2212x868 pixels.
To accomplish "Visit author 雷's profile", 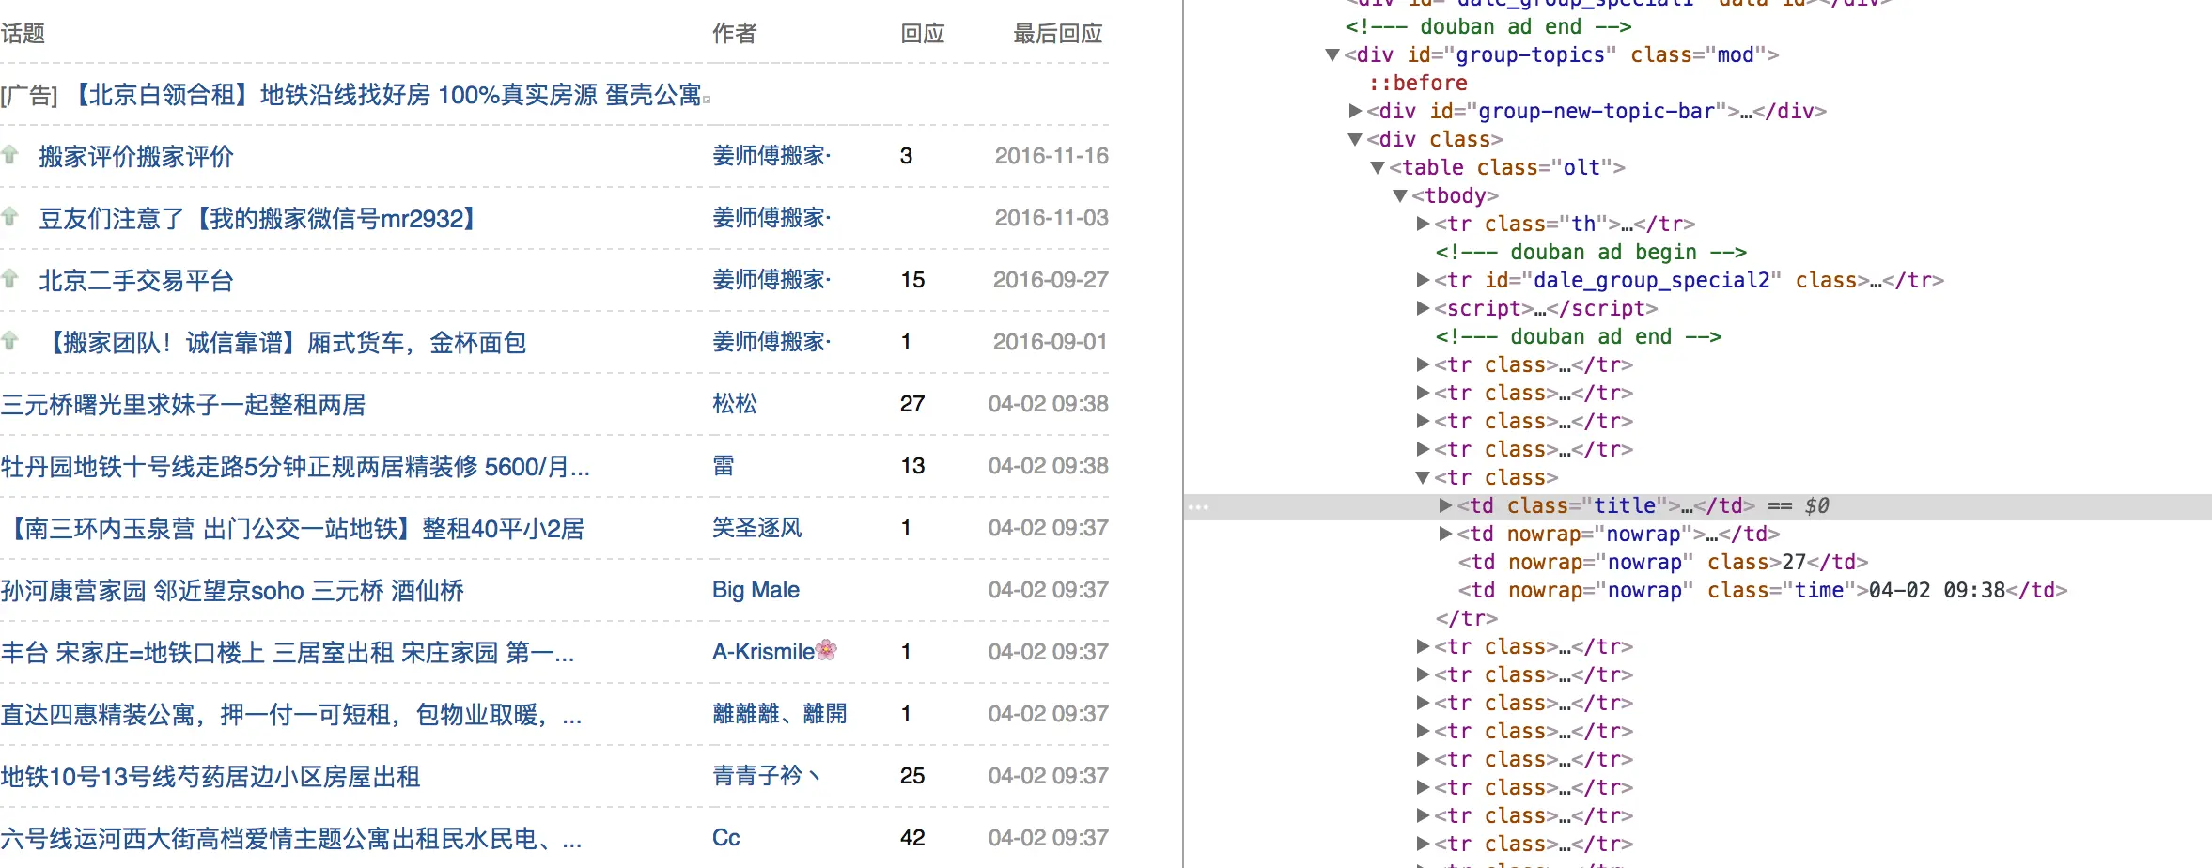I will [724, 466].
